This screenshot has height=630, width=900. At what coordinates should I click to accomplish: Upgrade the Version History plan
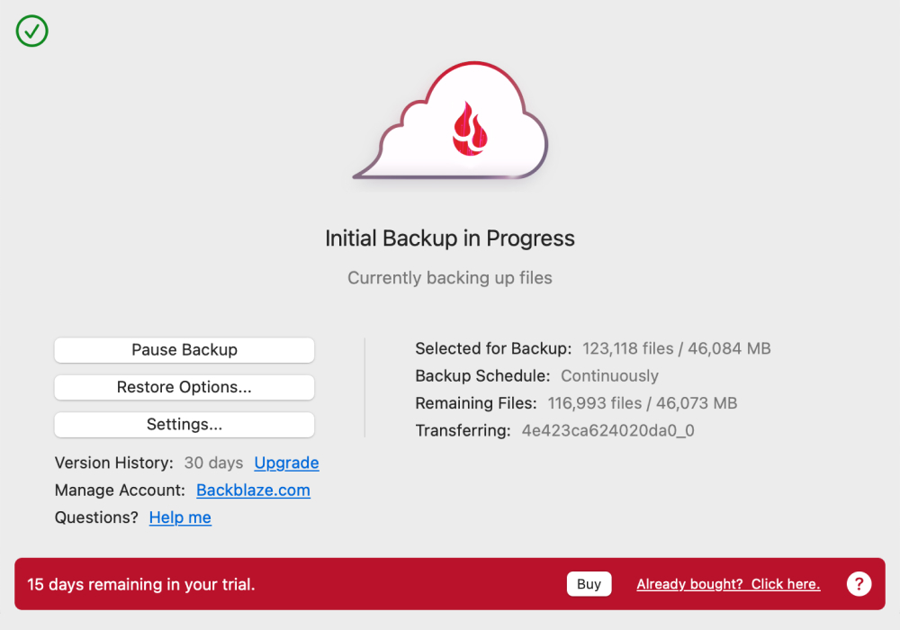(286, 463)
